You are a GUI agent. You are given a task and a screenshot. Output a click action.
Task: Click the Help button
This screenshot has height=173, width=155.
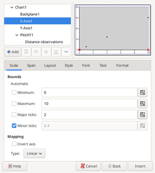[x=15, y=166]
